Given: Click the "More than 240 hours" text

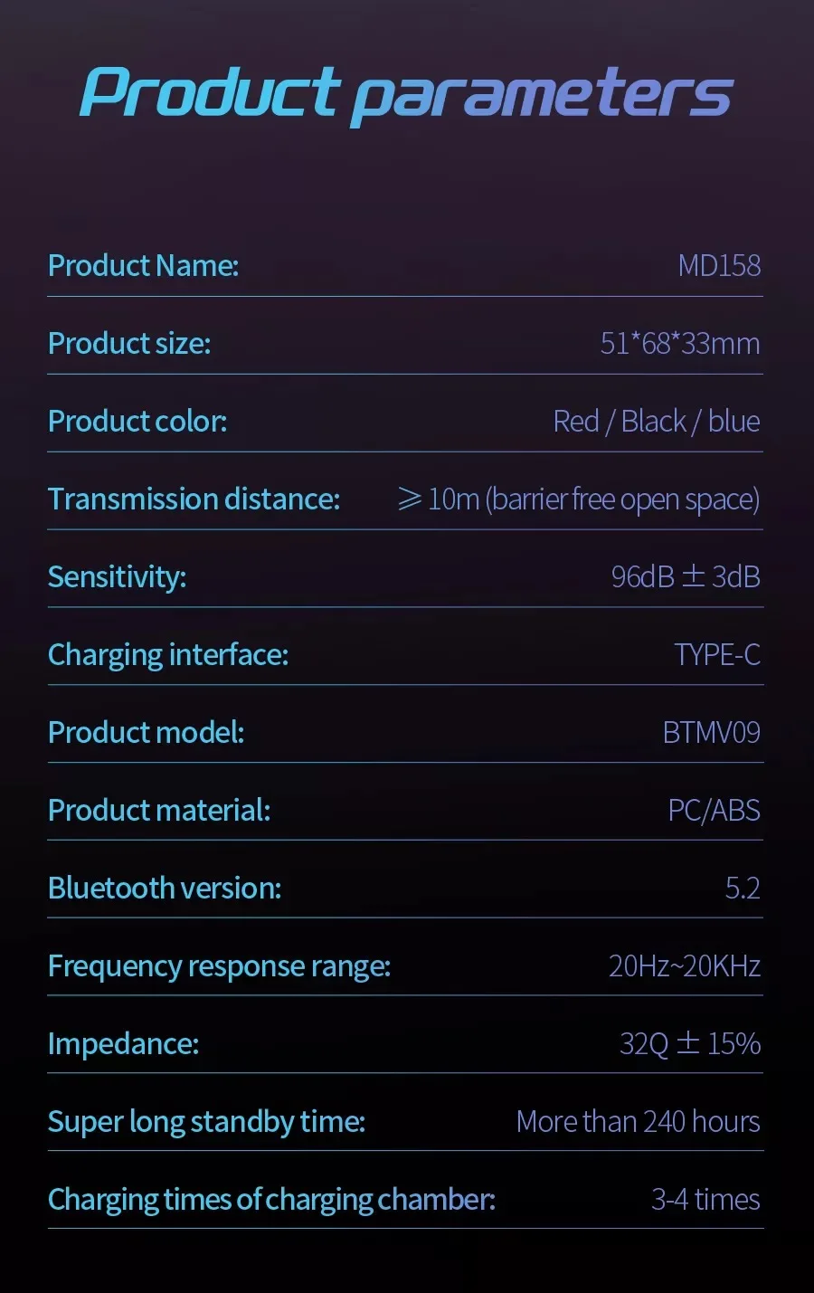Looking at the screenshot, I should tap(638, 1122).
